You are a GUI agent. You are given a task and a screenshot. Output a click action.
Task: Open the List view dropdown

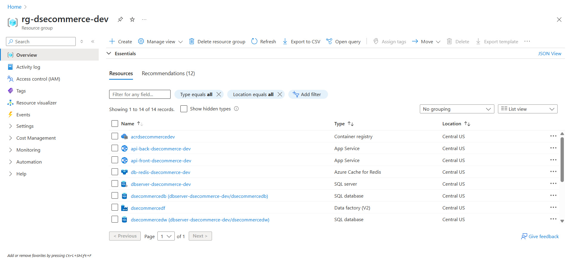[527, 109]
